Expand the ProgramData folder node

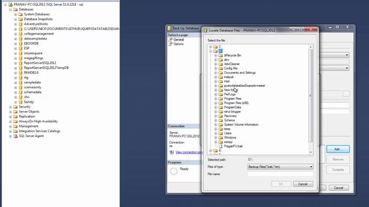coord(216,108)
